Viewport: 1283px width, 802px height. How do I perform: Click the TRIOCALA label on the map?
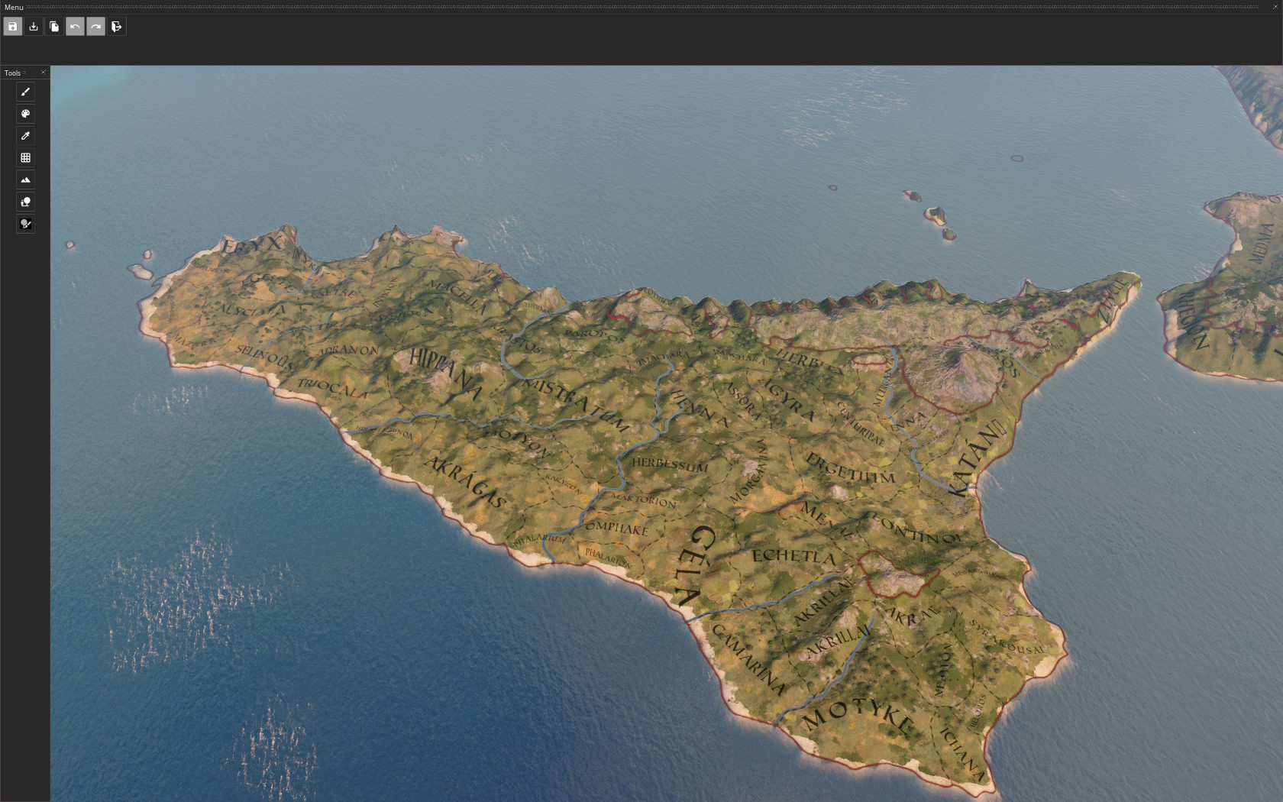(332, 387)
